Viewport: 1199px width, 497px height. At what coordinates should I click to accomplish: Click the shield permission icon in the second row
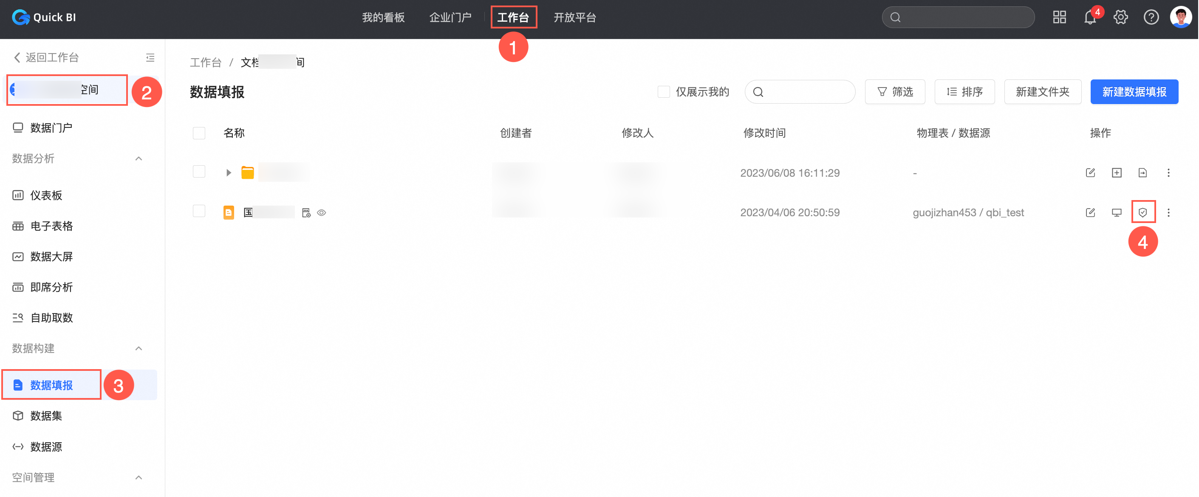[x=1142, y=213]
